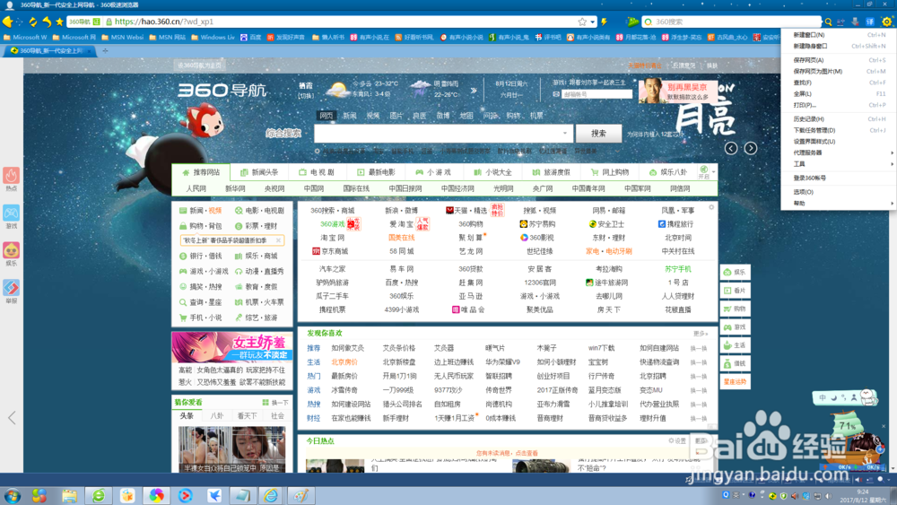Click the 北京房价 link
The image size is (897, 505).
pos(344,362)
